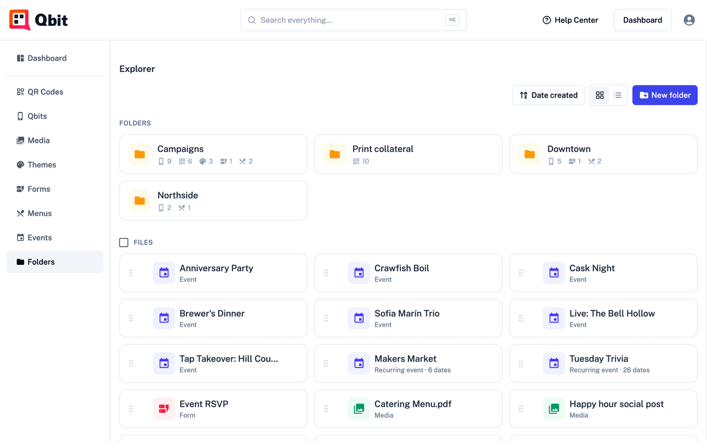Click the Downtown folder icon

point(530,154)
